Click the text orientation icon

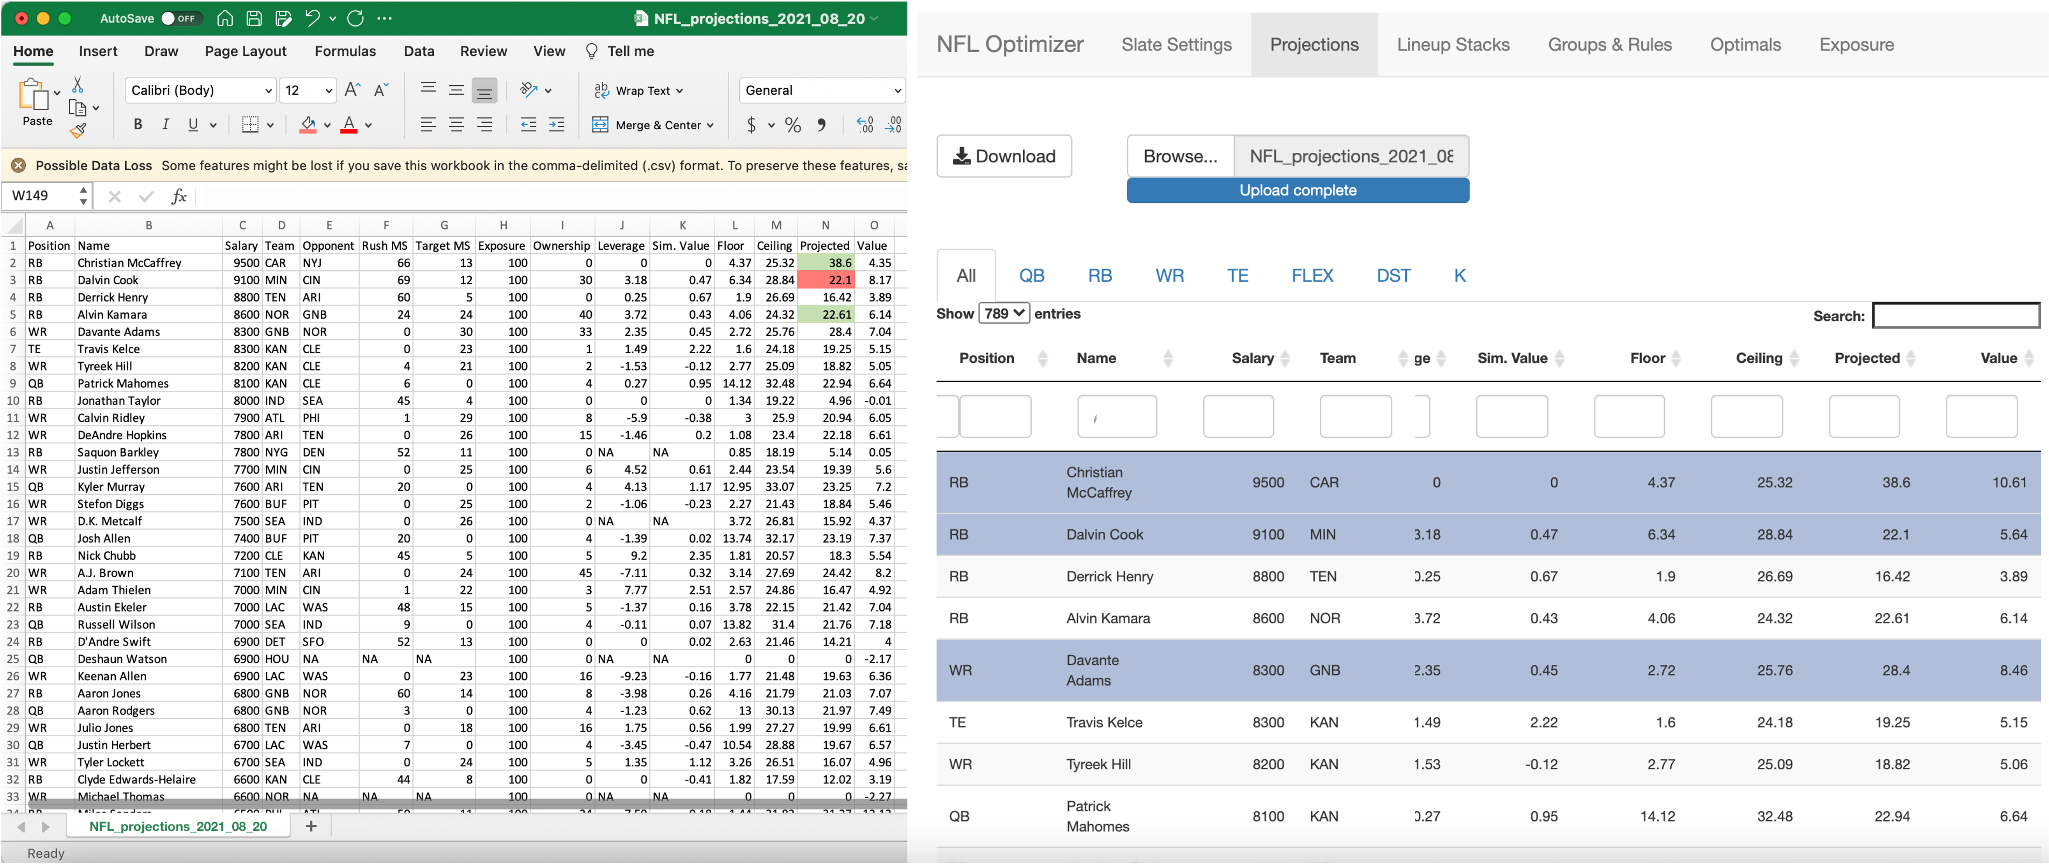pos(529,90)
